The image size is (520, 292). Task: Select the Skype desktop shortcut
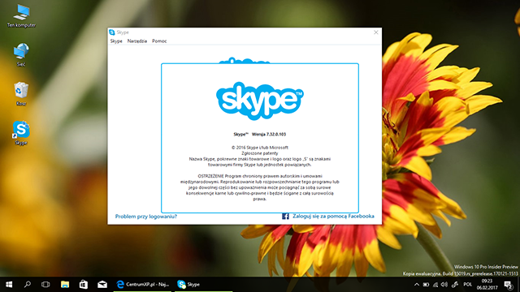pyautogui.click(x=21, y=133)
